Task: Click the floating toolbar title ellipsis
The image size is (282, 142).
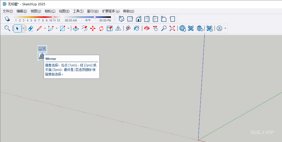Action: (40, 49)
